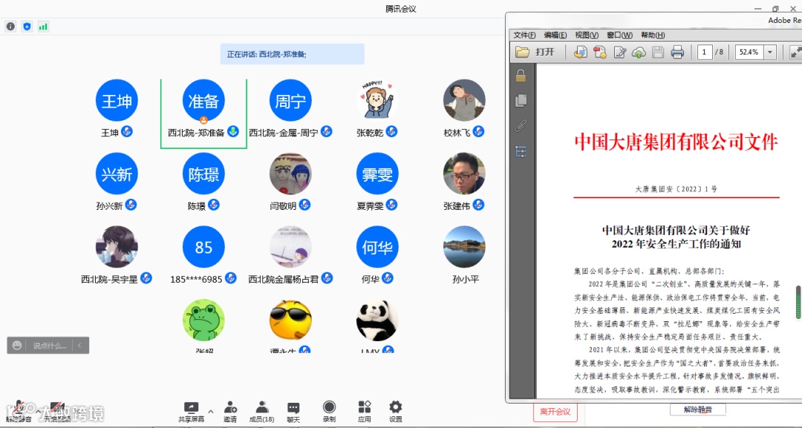Click 何华's microphone badge
Viewport: 802px width, 428px height.
(x=388, y=278)
